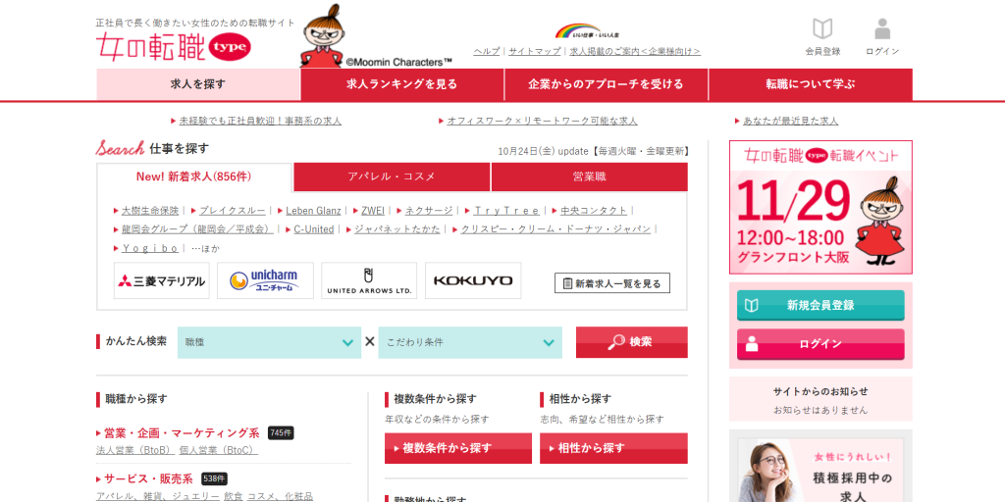The width and height of the screenshot is (1005, 502).
Task: Switch to the 営業職 tab
Action: coord(589,176)
